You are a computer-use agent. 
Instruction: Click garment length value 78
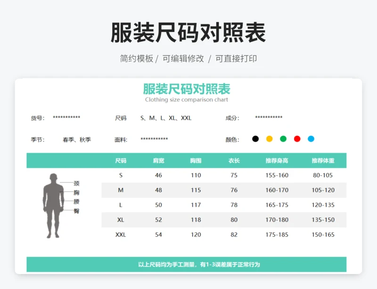(234, 205)
